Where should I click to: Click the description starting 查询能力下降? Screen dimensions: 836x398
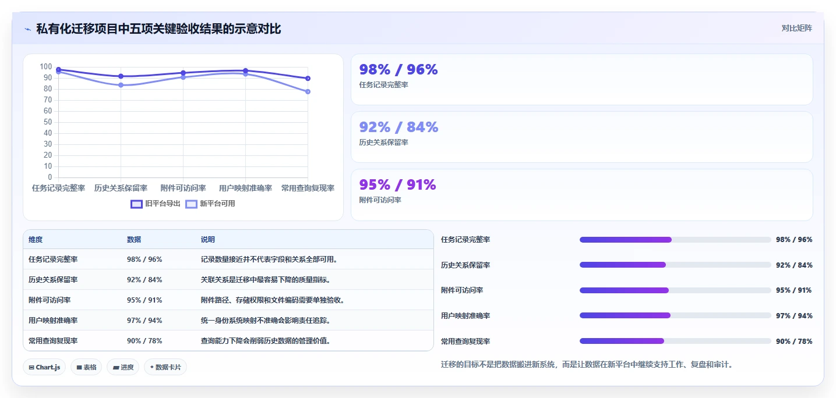[266, 341]
